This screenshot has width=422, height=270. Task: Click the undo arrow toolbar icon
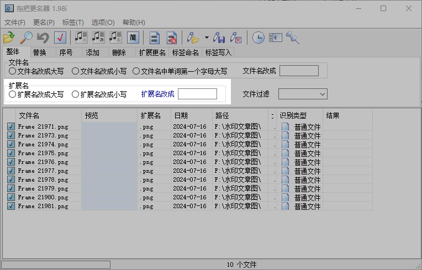(x=43, y=38)
